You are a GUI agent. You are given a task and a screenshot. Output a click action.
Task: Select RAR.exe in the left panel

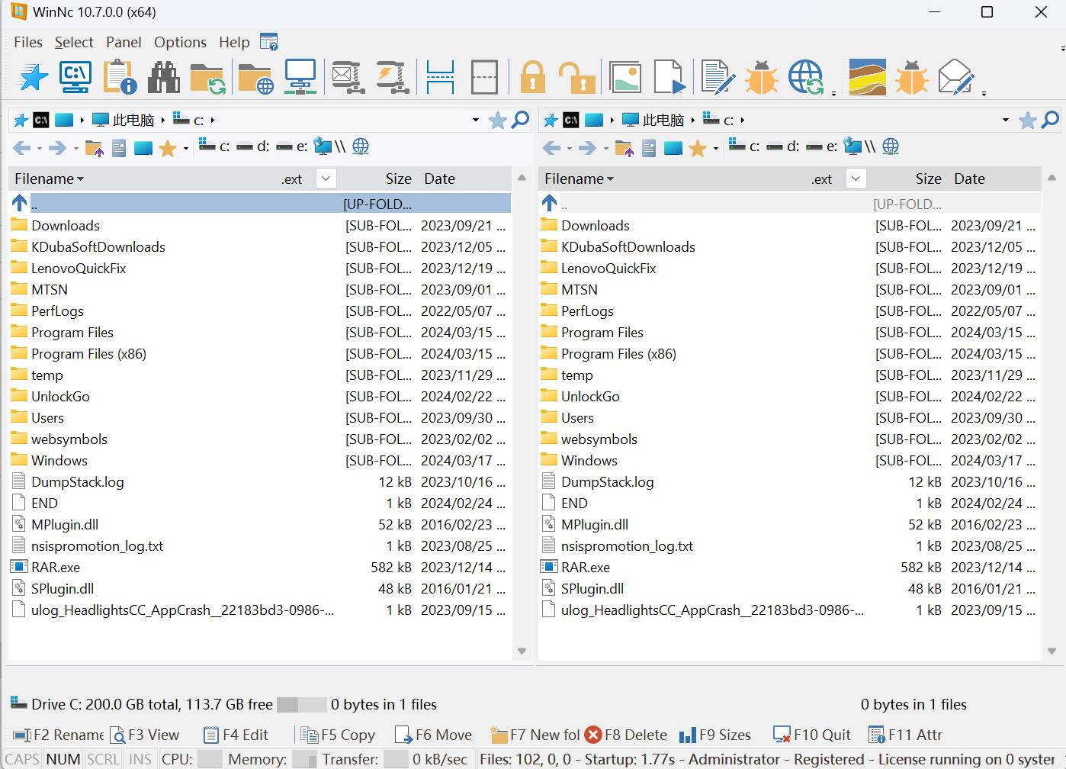click(x=259, y=567)
